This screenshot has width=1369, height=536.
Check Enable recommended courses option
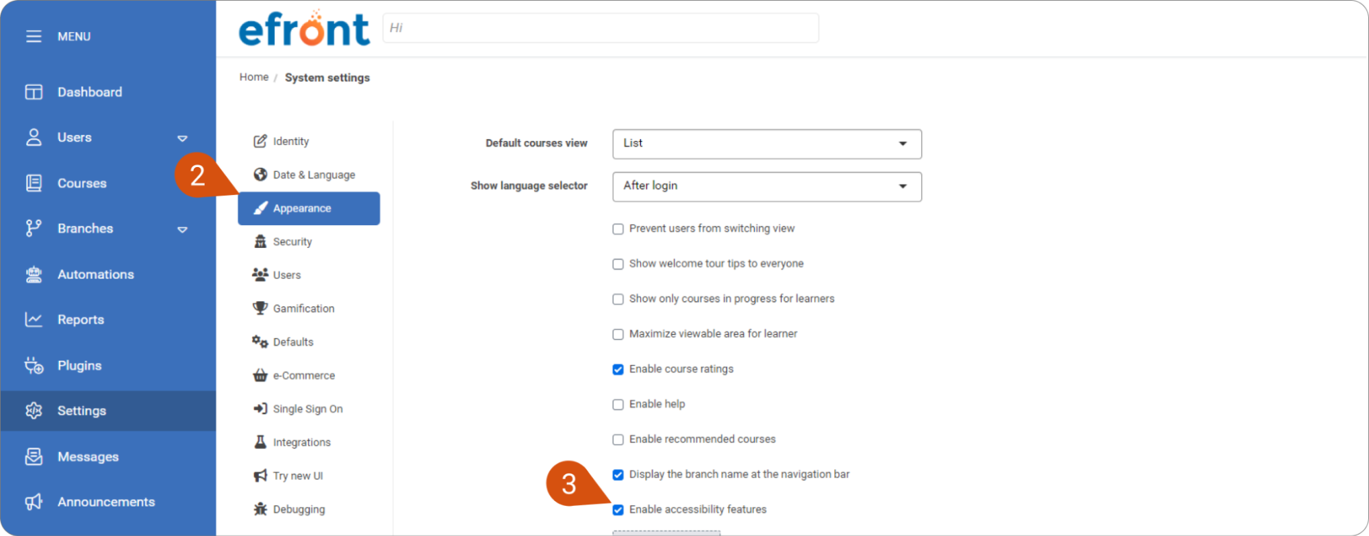coord(618,439)
